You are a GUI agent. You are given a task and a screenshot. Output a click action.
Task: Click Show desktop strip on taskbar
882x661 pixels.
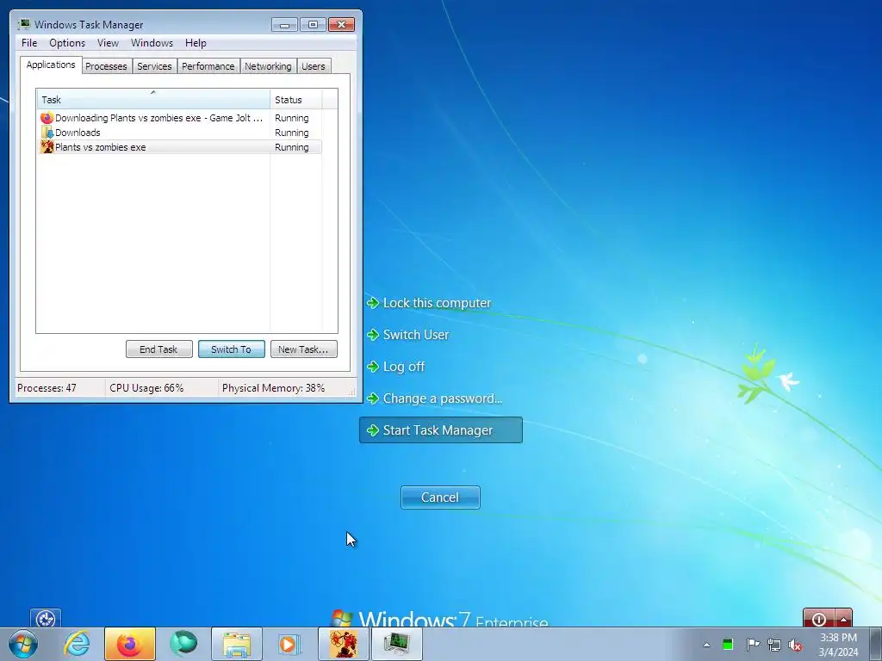pos(876,644)
